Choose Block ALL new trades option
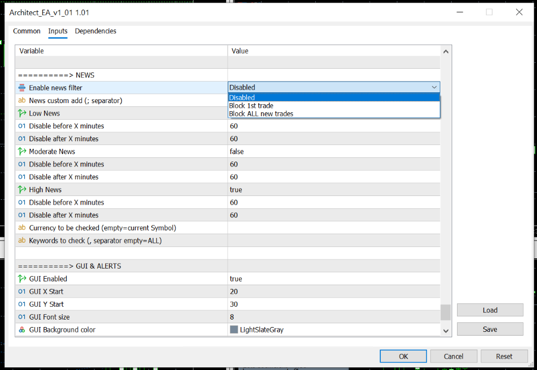This screenshot has width=537, height=370. (x=261, y=114)
